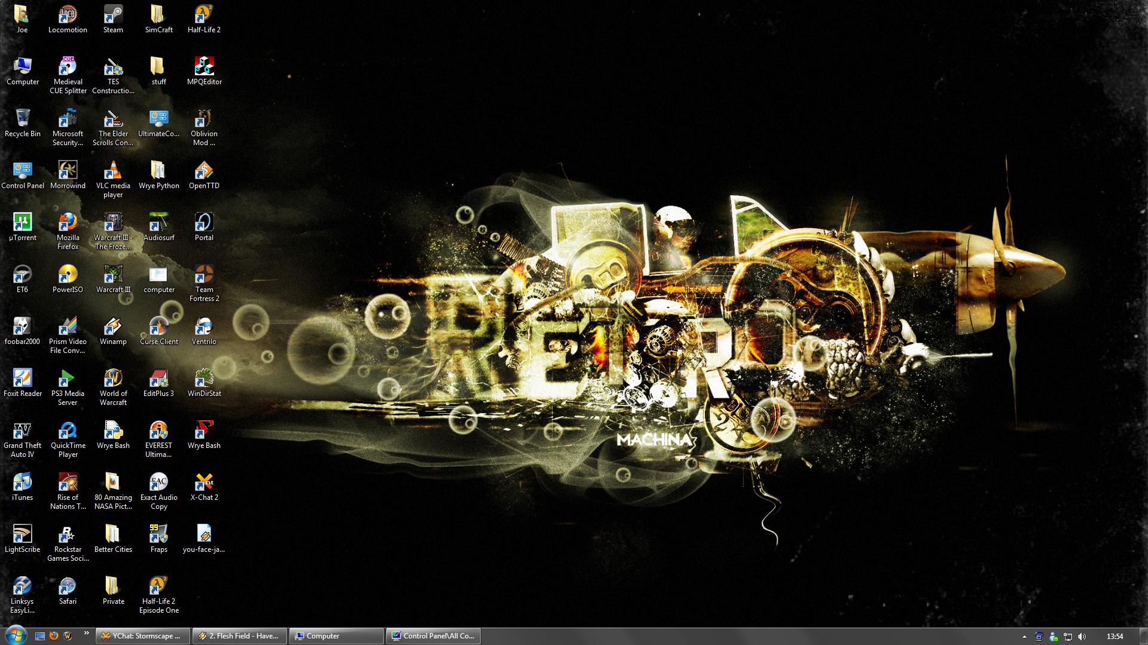
Task: Select the Mozilla Firefox desktop icon
Action: (x=68, y=223)
